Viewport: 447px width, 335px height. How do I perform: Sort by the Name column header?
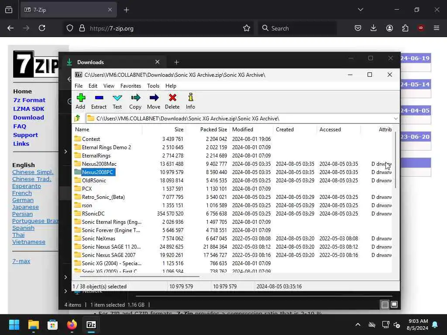(x=107, y=129)
